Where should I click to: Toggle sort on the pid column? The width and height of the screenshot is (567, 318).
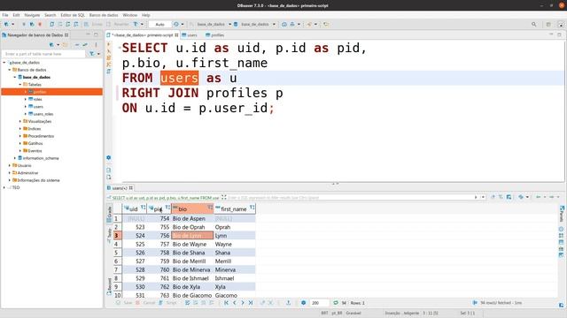[x=167, y=208]
